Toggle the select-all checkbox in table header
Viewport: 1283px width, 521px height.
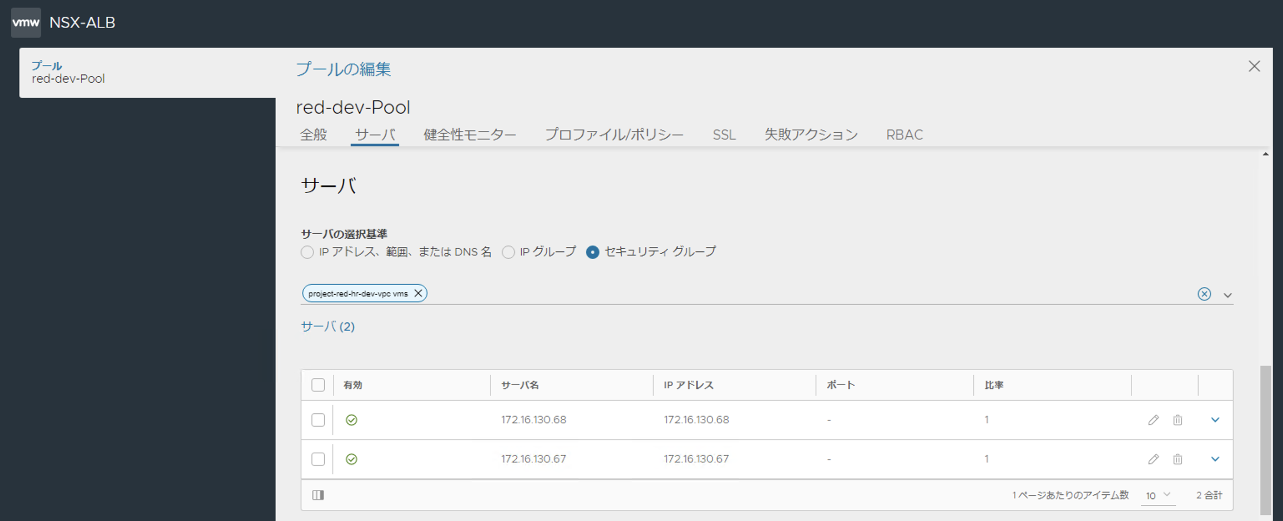pyautogui.click(x=318, y=385)
